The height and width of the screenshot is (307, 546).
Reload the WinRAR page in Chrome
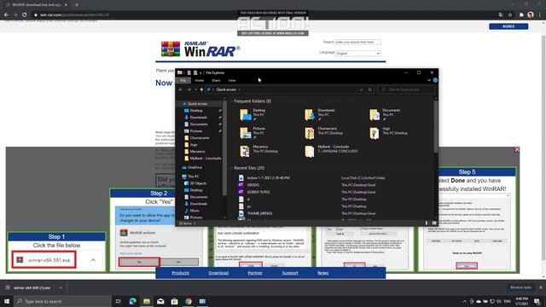(25, 15)
